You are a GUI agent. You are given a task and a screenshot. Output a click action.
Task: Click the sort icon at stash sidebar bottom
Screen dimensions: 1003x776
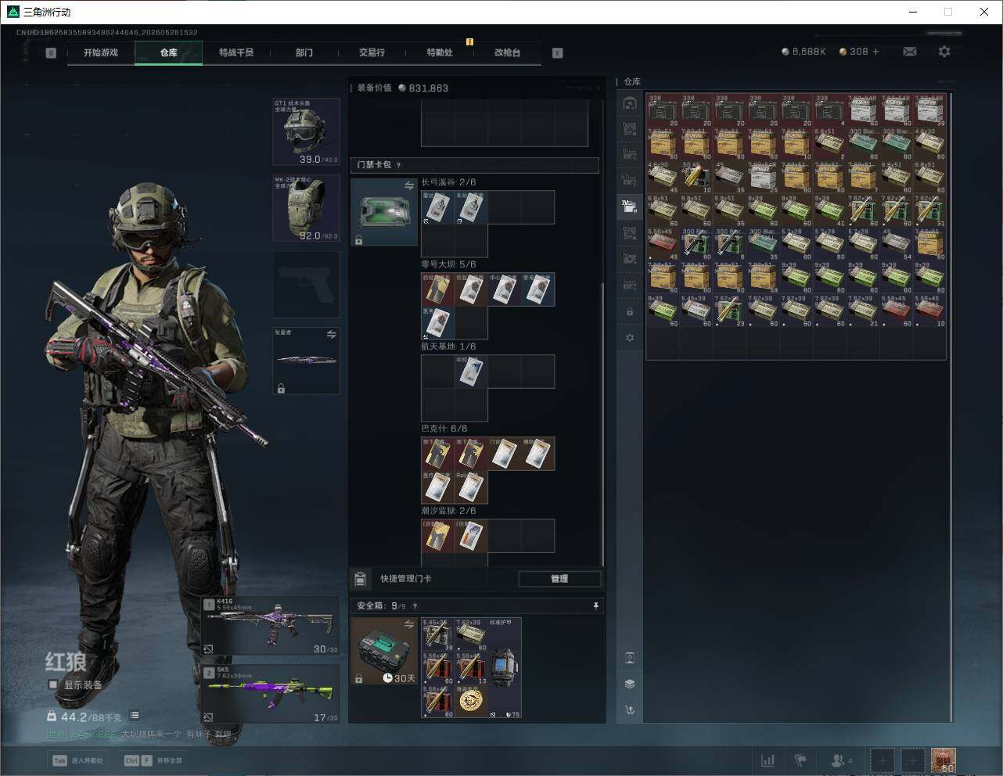click(x=630, y=710)
